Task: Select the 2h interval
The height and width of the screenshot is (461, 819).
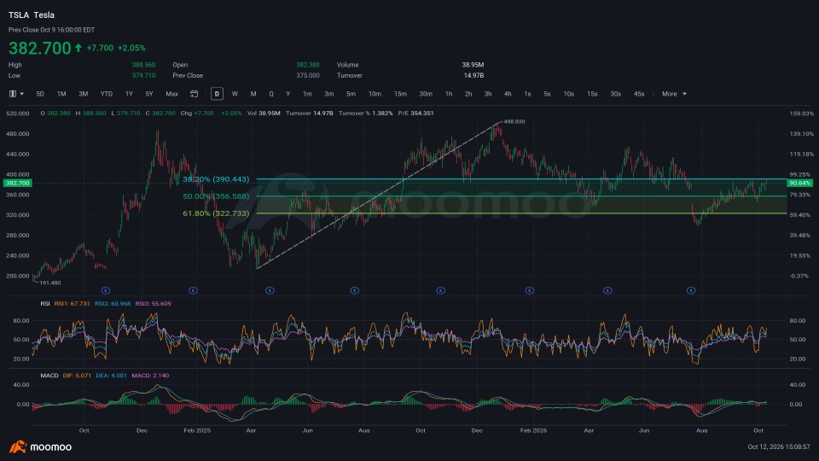Action: [x=468, y=94]
